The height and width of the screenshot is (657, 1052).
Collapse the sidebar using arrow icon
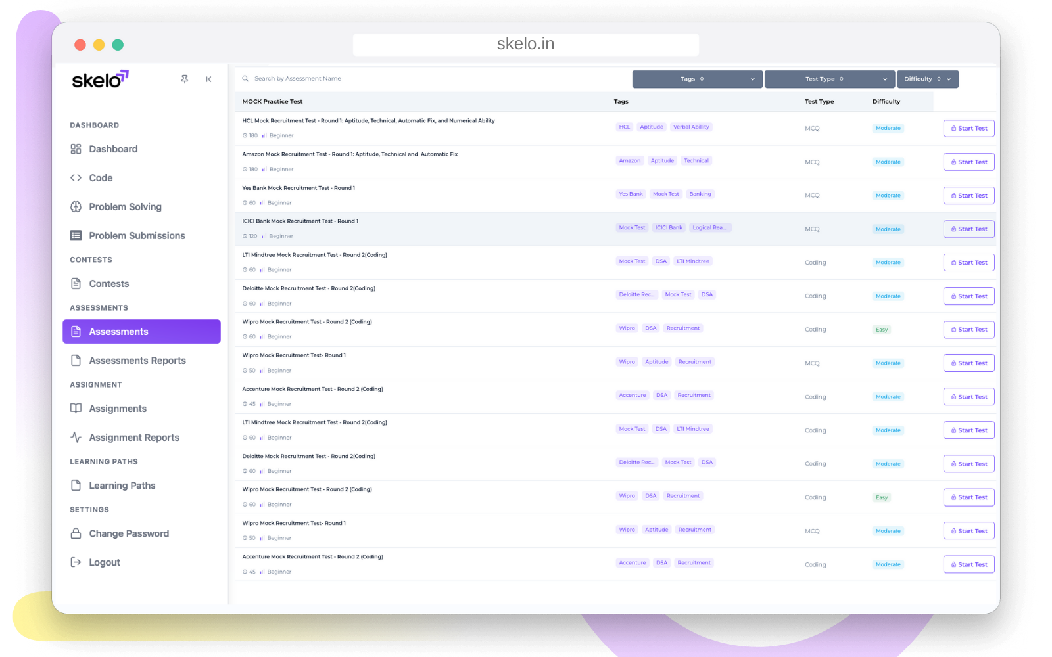point(208,79)
